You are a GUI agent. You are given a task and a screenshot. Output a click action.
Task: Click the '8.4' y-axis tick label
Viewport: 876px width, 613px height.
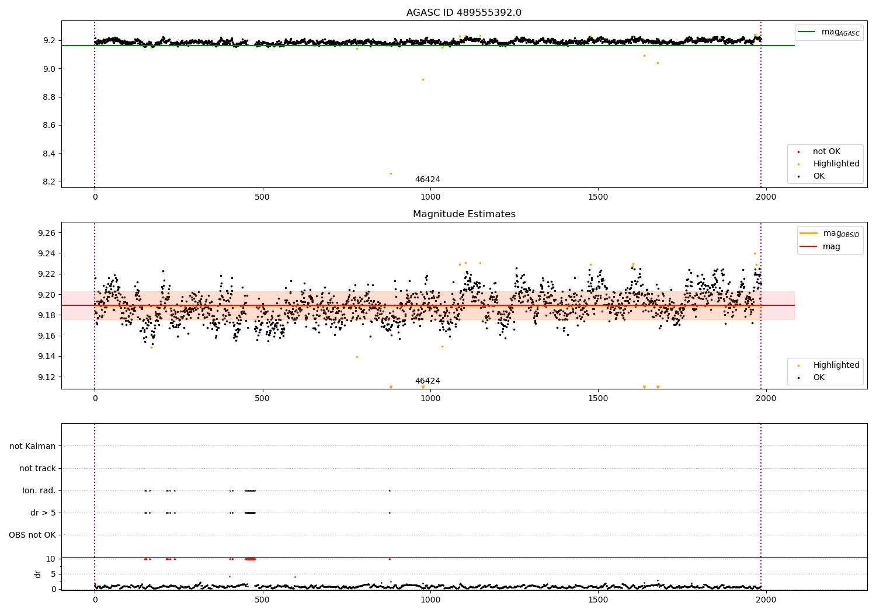pos(49,154)
